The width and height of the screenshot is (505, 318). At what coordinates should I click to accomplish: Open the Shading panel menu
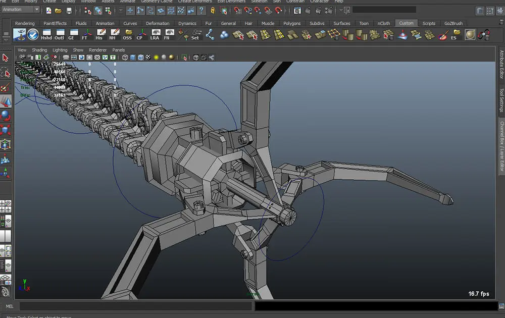pyautogui.click(x=39, y=50)
